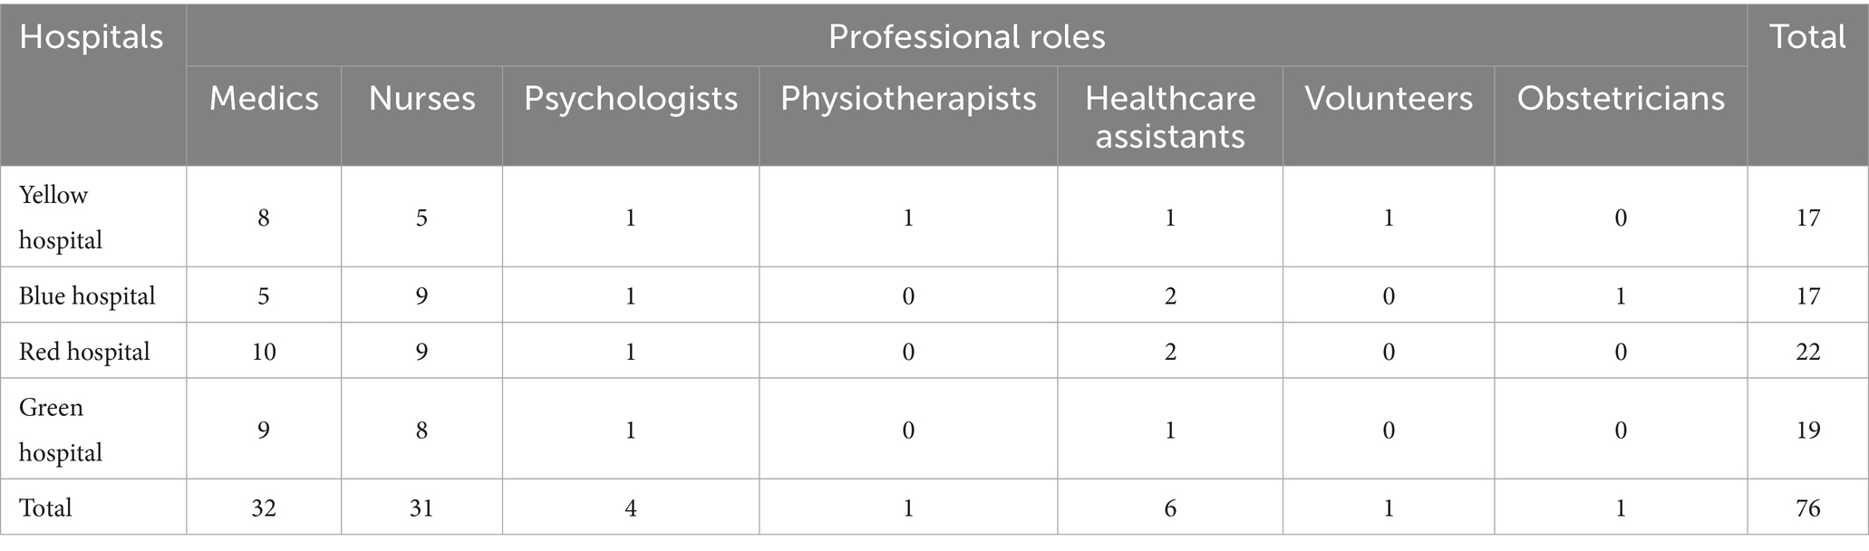Select the Red hospital total of 22
Image resolution: width=1869 pixels, height=551 pixels.
pos(1807,352)
